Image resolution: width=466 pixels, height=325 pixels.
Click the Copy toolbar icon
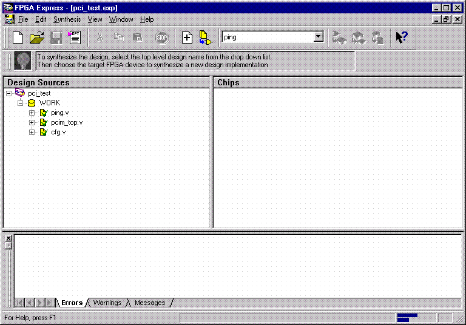(119, 38)
